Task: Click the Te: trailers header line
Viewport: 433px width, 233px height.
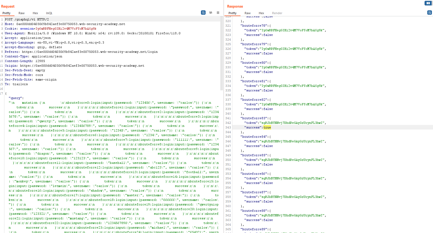Action: click(16, 84)
